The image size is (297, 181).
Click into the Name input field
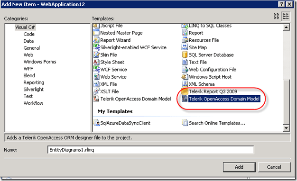(x=150, y=150)
